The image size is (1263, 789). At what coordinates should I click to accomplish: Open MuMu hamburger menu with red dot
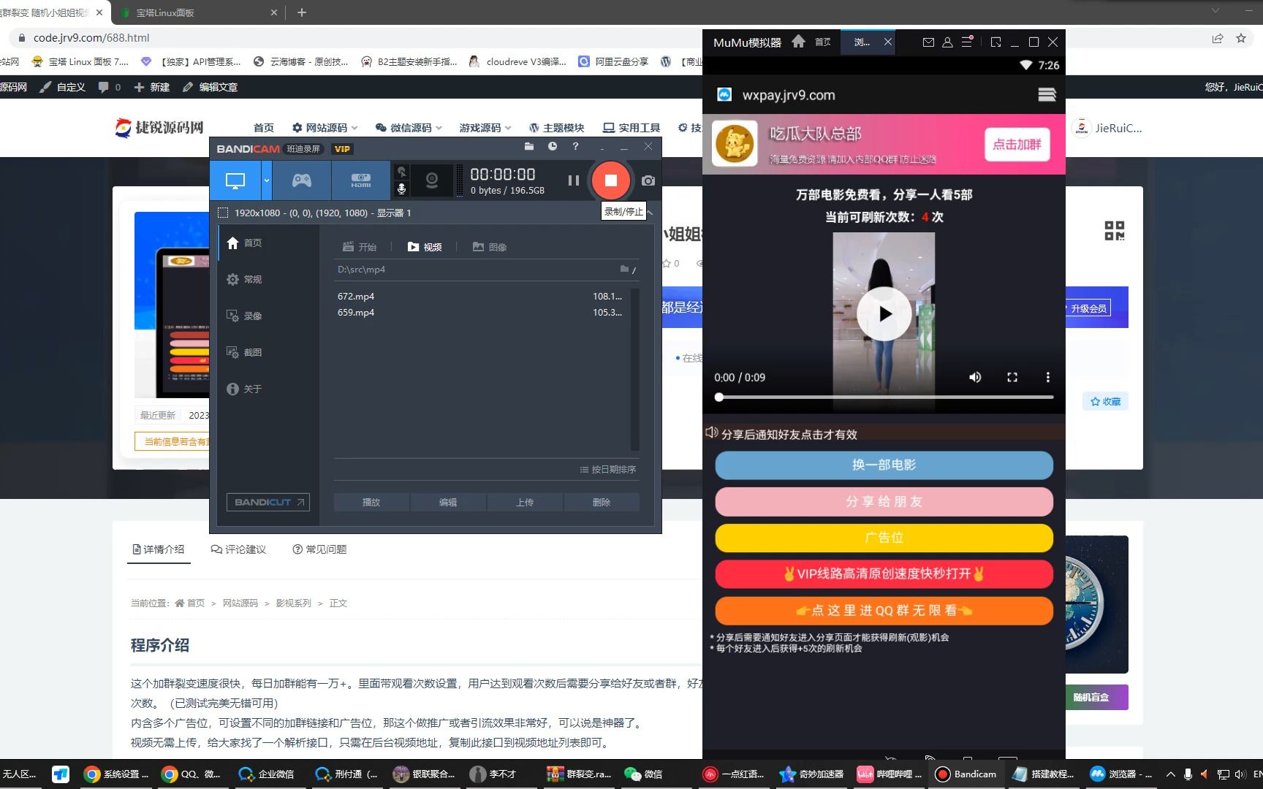pos(967,42)
